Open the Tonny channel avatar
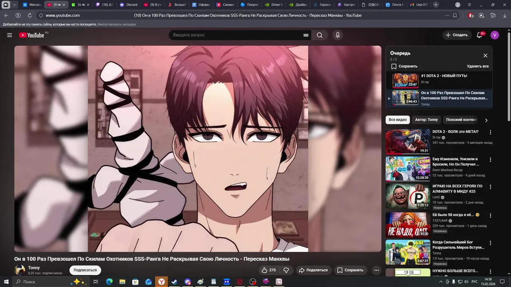 coord(20,270)
